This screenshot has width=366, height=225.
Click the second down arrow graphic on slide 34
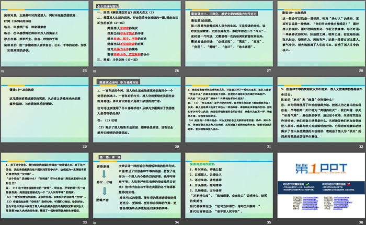pyautogui.click(x=105, y=191)
